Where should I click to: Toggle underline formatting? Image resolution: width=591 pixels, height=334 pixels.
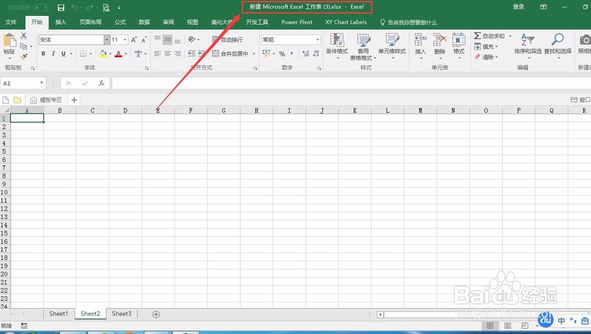click(x=63, y=54)
